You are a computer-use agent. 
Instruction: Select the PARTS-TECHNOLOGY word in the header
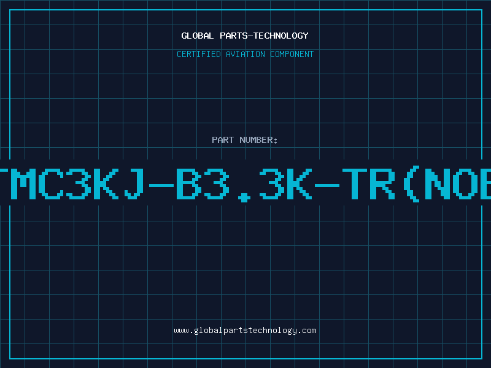tap(265, 36)
